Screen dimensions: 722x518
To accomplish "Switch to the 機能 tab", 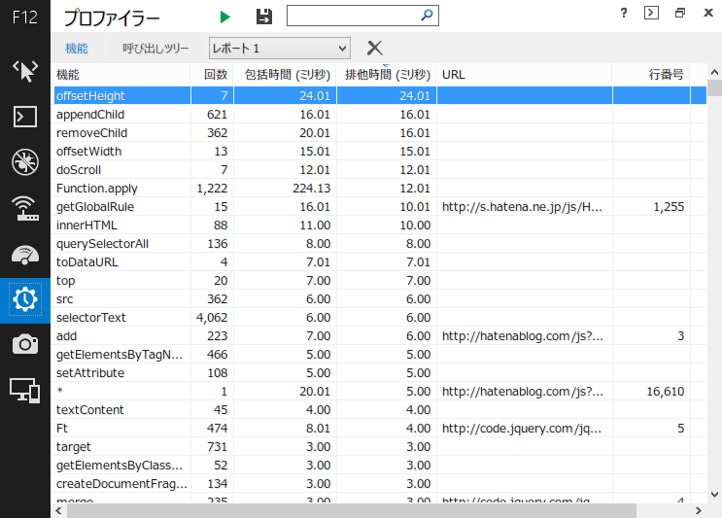I will pos(77,48).
